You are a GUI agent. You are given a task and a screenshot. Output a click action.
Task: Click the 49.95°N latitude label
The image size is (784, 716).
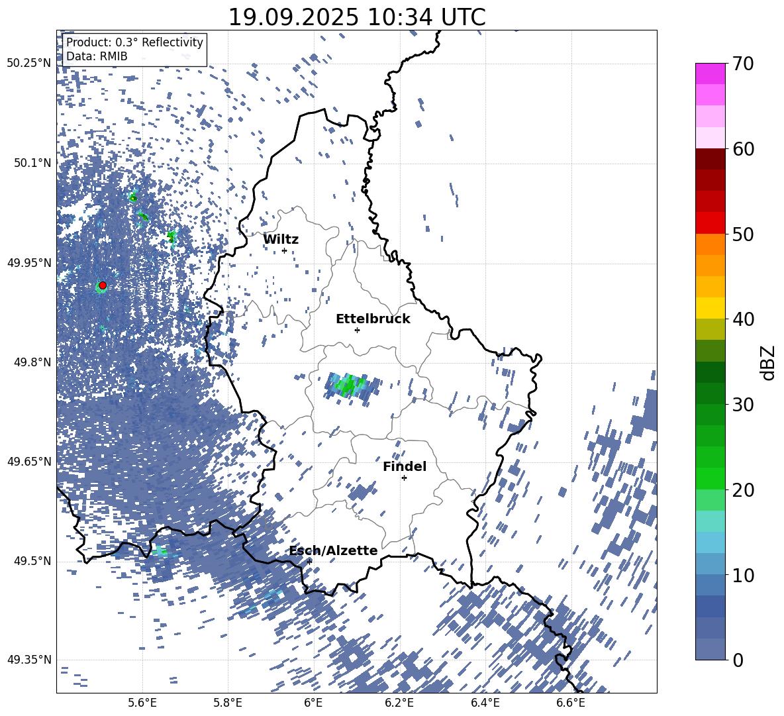coord(29,262)
